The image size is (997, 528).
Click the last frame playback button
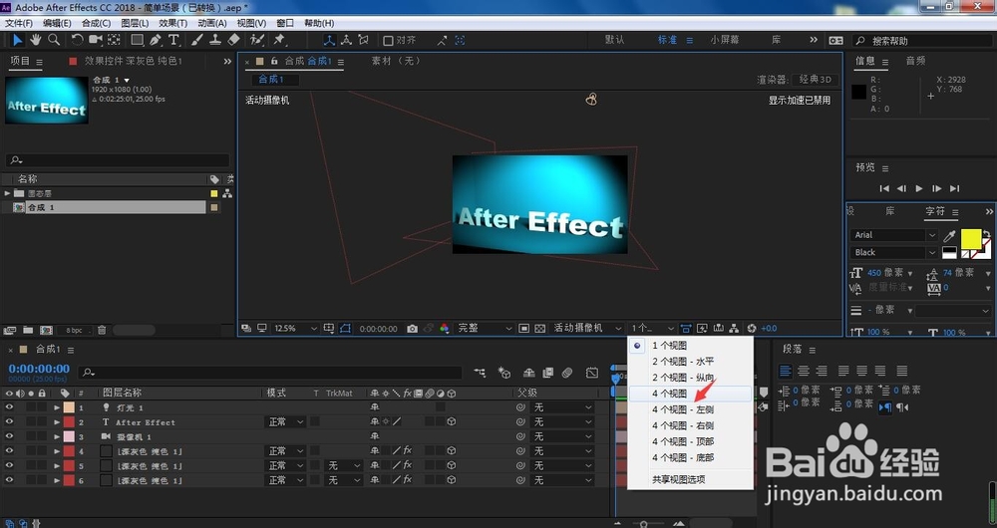tap(954, 188)
